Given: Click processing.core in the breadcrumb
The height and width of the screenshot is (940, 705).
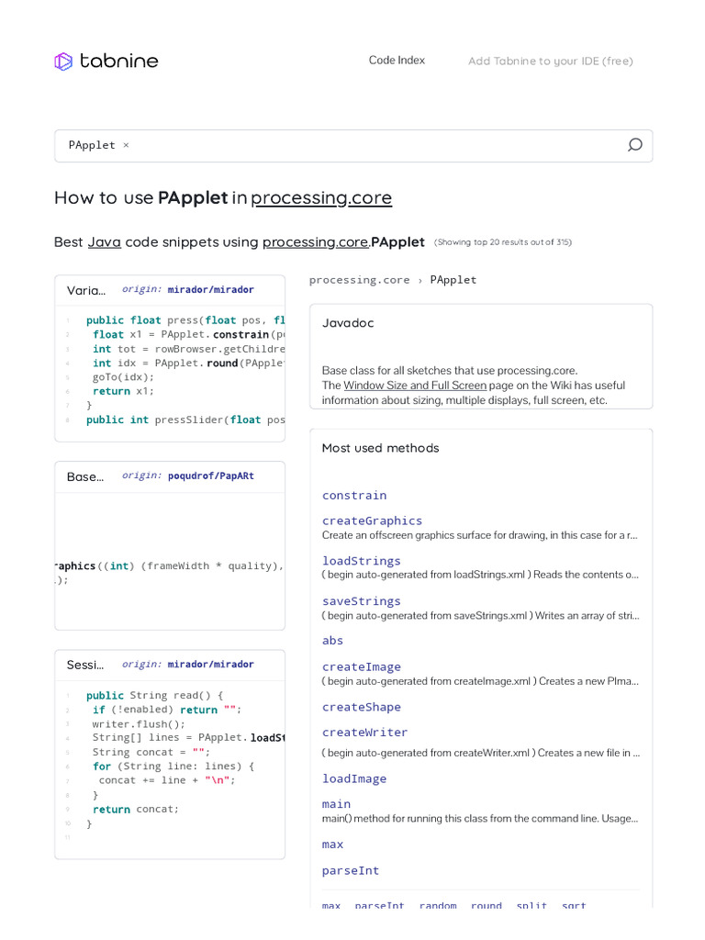Looking at the screenshot, I should click(x=359, y=280).
